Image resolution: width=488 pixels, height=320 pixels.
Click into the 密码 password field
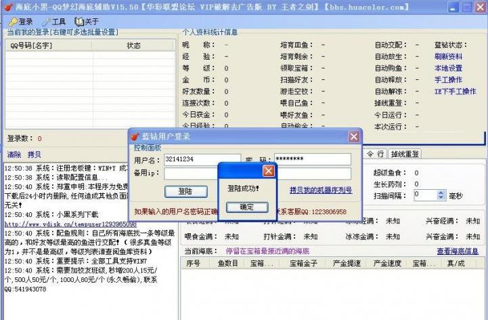(313, 159)
